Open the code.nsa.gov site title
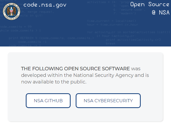The width and height of the screenshot is (171, 126). click(x=45, y=5)
